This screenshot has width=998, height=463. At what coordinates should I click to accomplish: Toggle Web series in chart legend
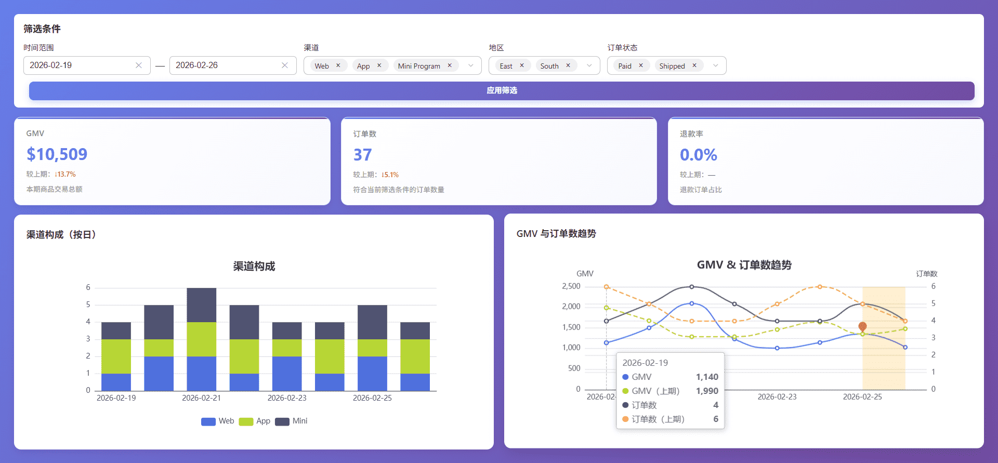[x=217, y=421]
